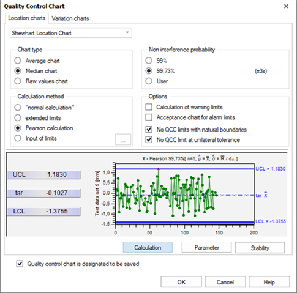Cancel the dialog
The height and width of the screenshot is (293, 297).
(x=225, y=282)
